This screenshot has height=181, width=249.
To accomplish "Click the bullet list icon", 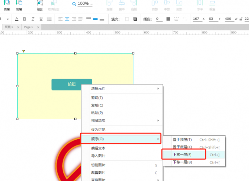I will pyautogui.click(x=49, y=19).
